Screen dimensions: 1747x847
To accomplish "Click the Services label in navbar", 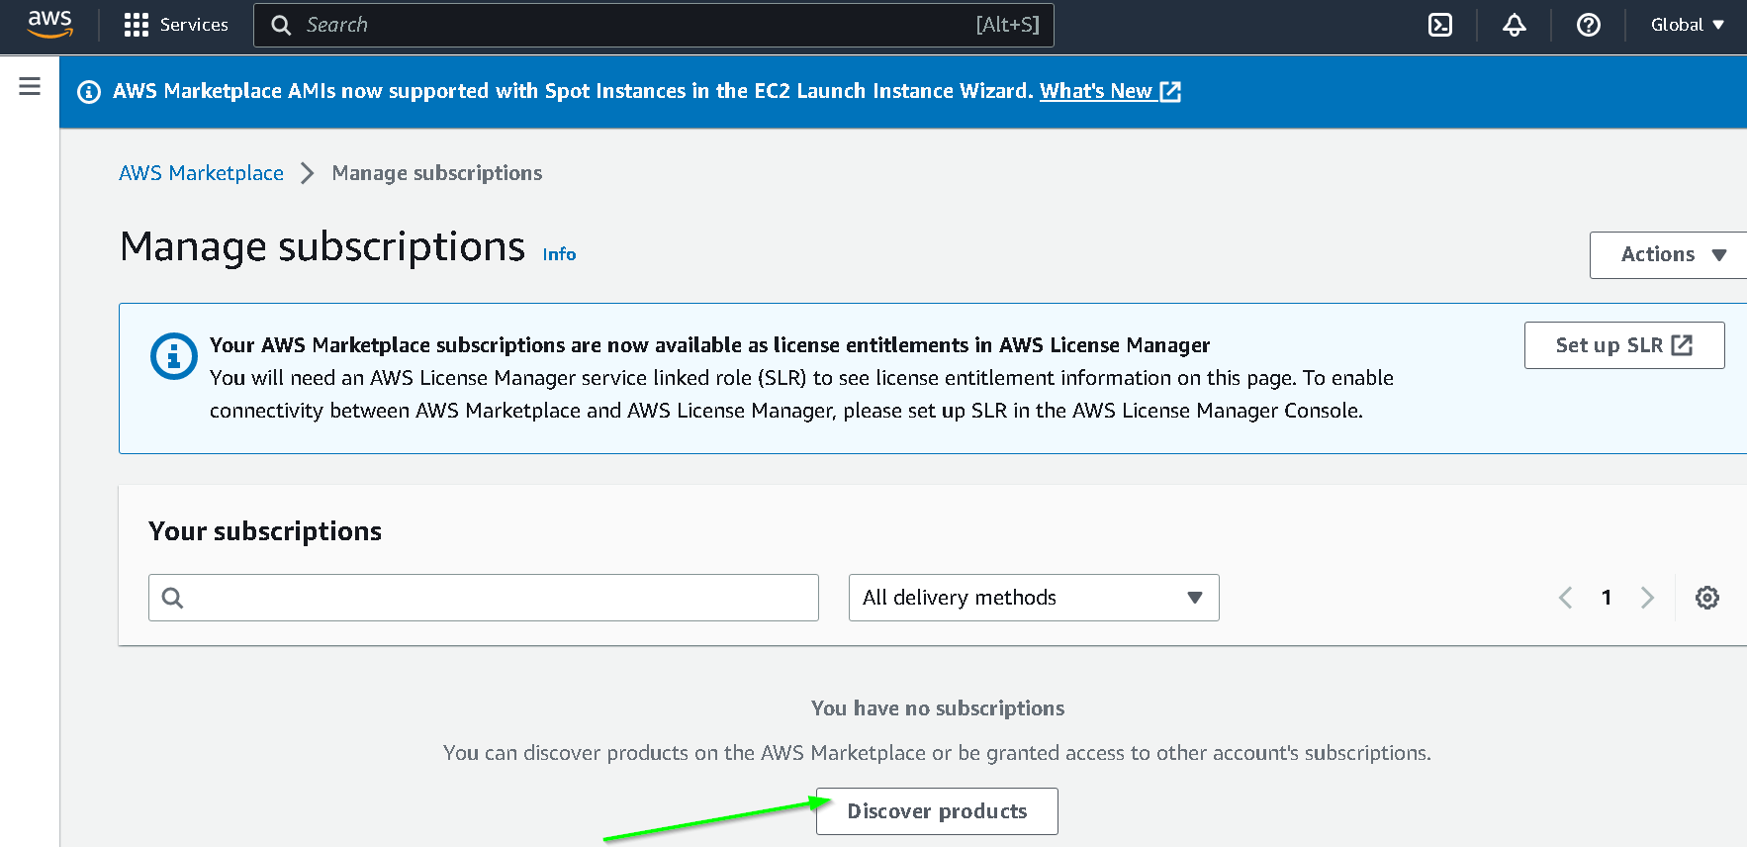I will [x=194, y=25].
